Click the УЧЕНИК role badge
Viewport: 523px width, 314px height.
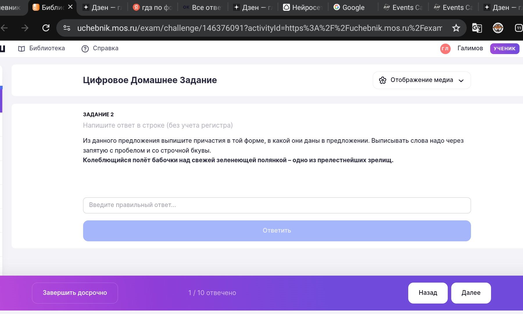point(504,49)
